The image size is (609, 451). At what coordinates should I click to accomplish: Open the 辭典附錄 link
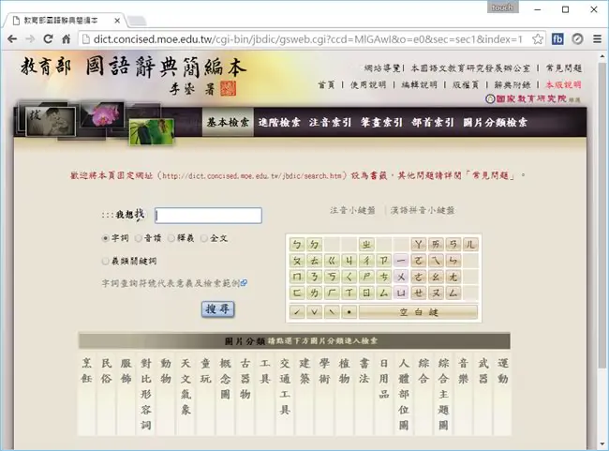[x=512, y=84]
